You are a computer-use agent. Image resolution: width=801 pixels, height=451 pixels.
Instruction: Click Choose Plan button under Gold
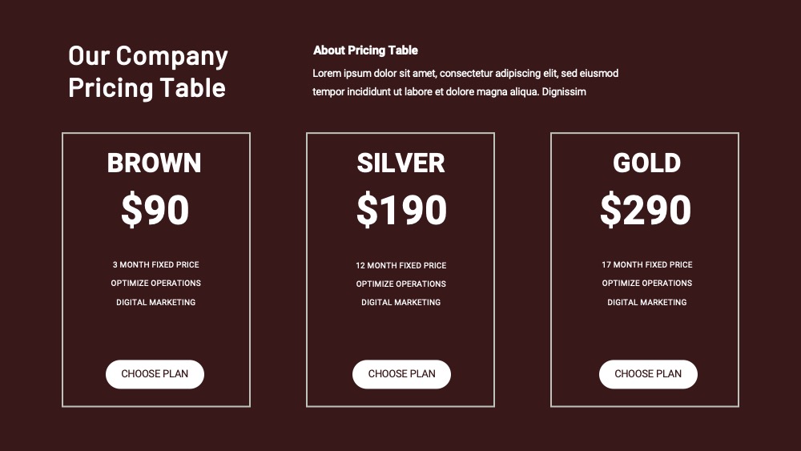pyautogui.click(x=648, y=374)
